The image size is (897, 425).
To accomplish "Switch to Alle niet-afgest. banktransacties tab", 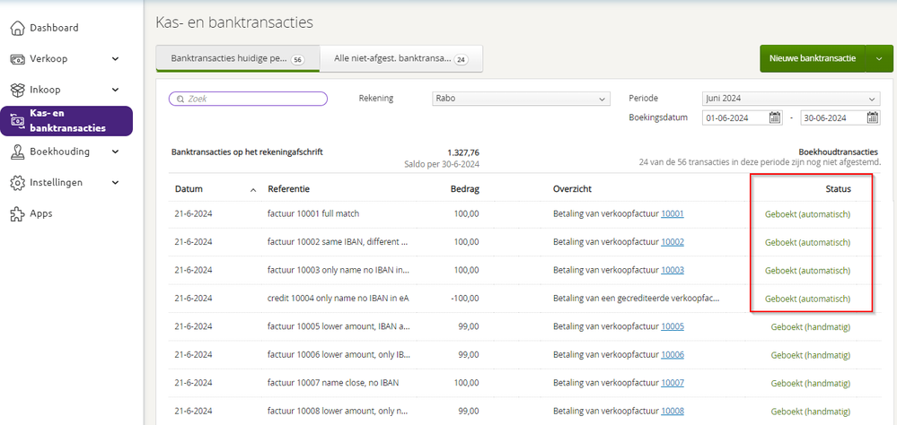I will (x=400, y=59).
